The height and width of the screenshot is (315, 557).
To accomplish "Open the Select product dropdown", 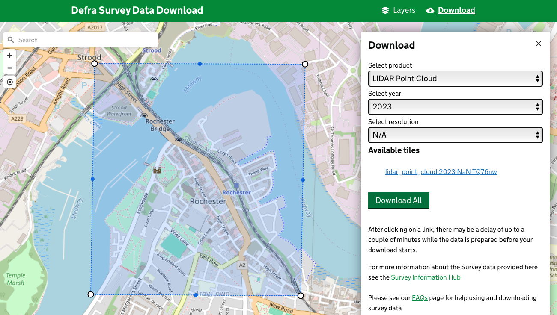I will coord(455,79).
